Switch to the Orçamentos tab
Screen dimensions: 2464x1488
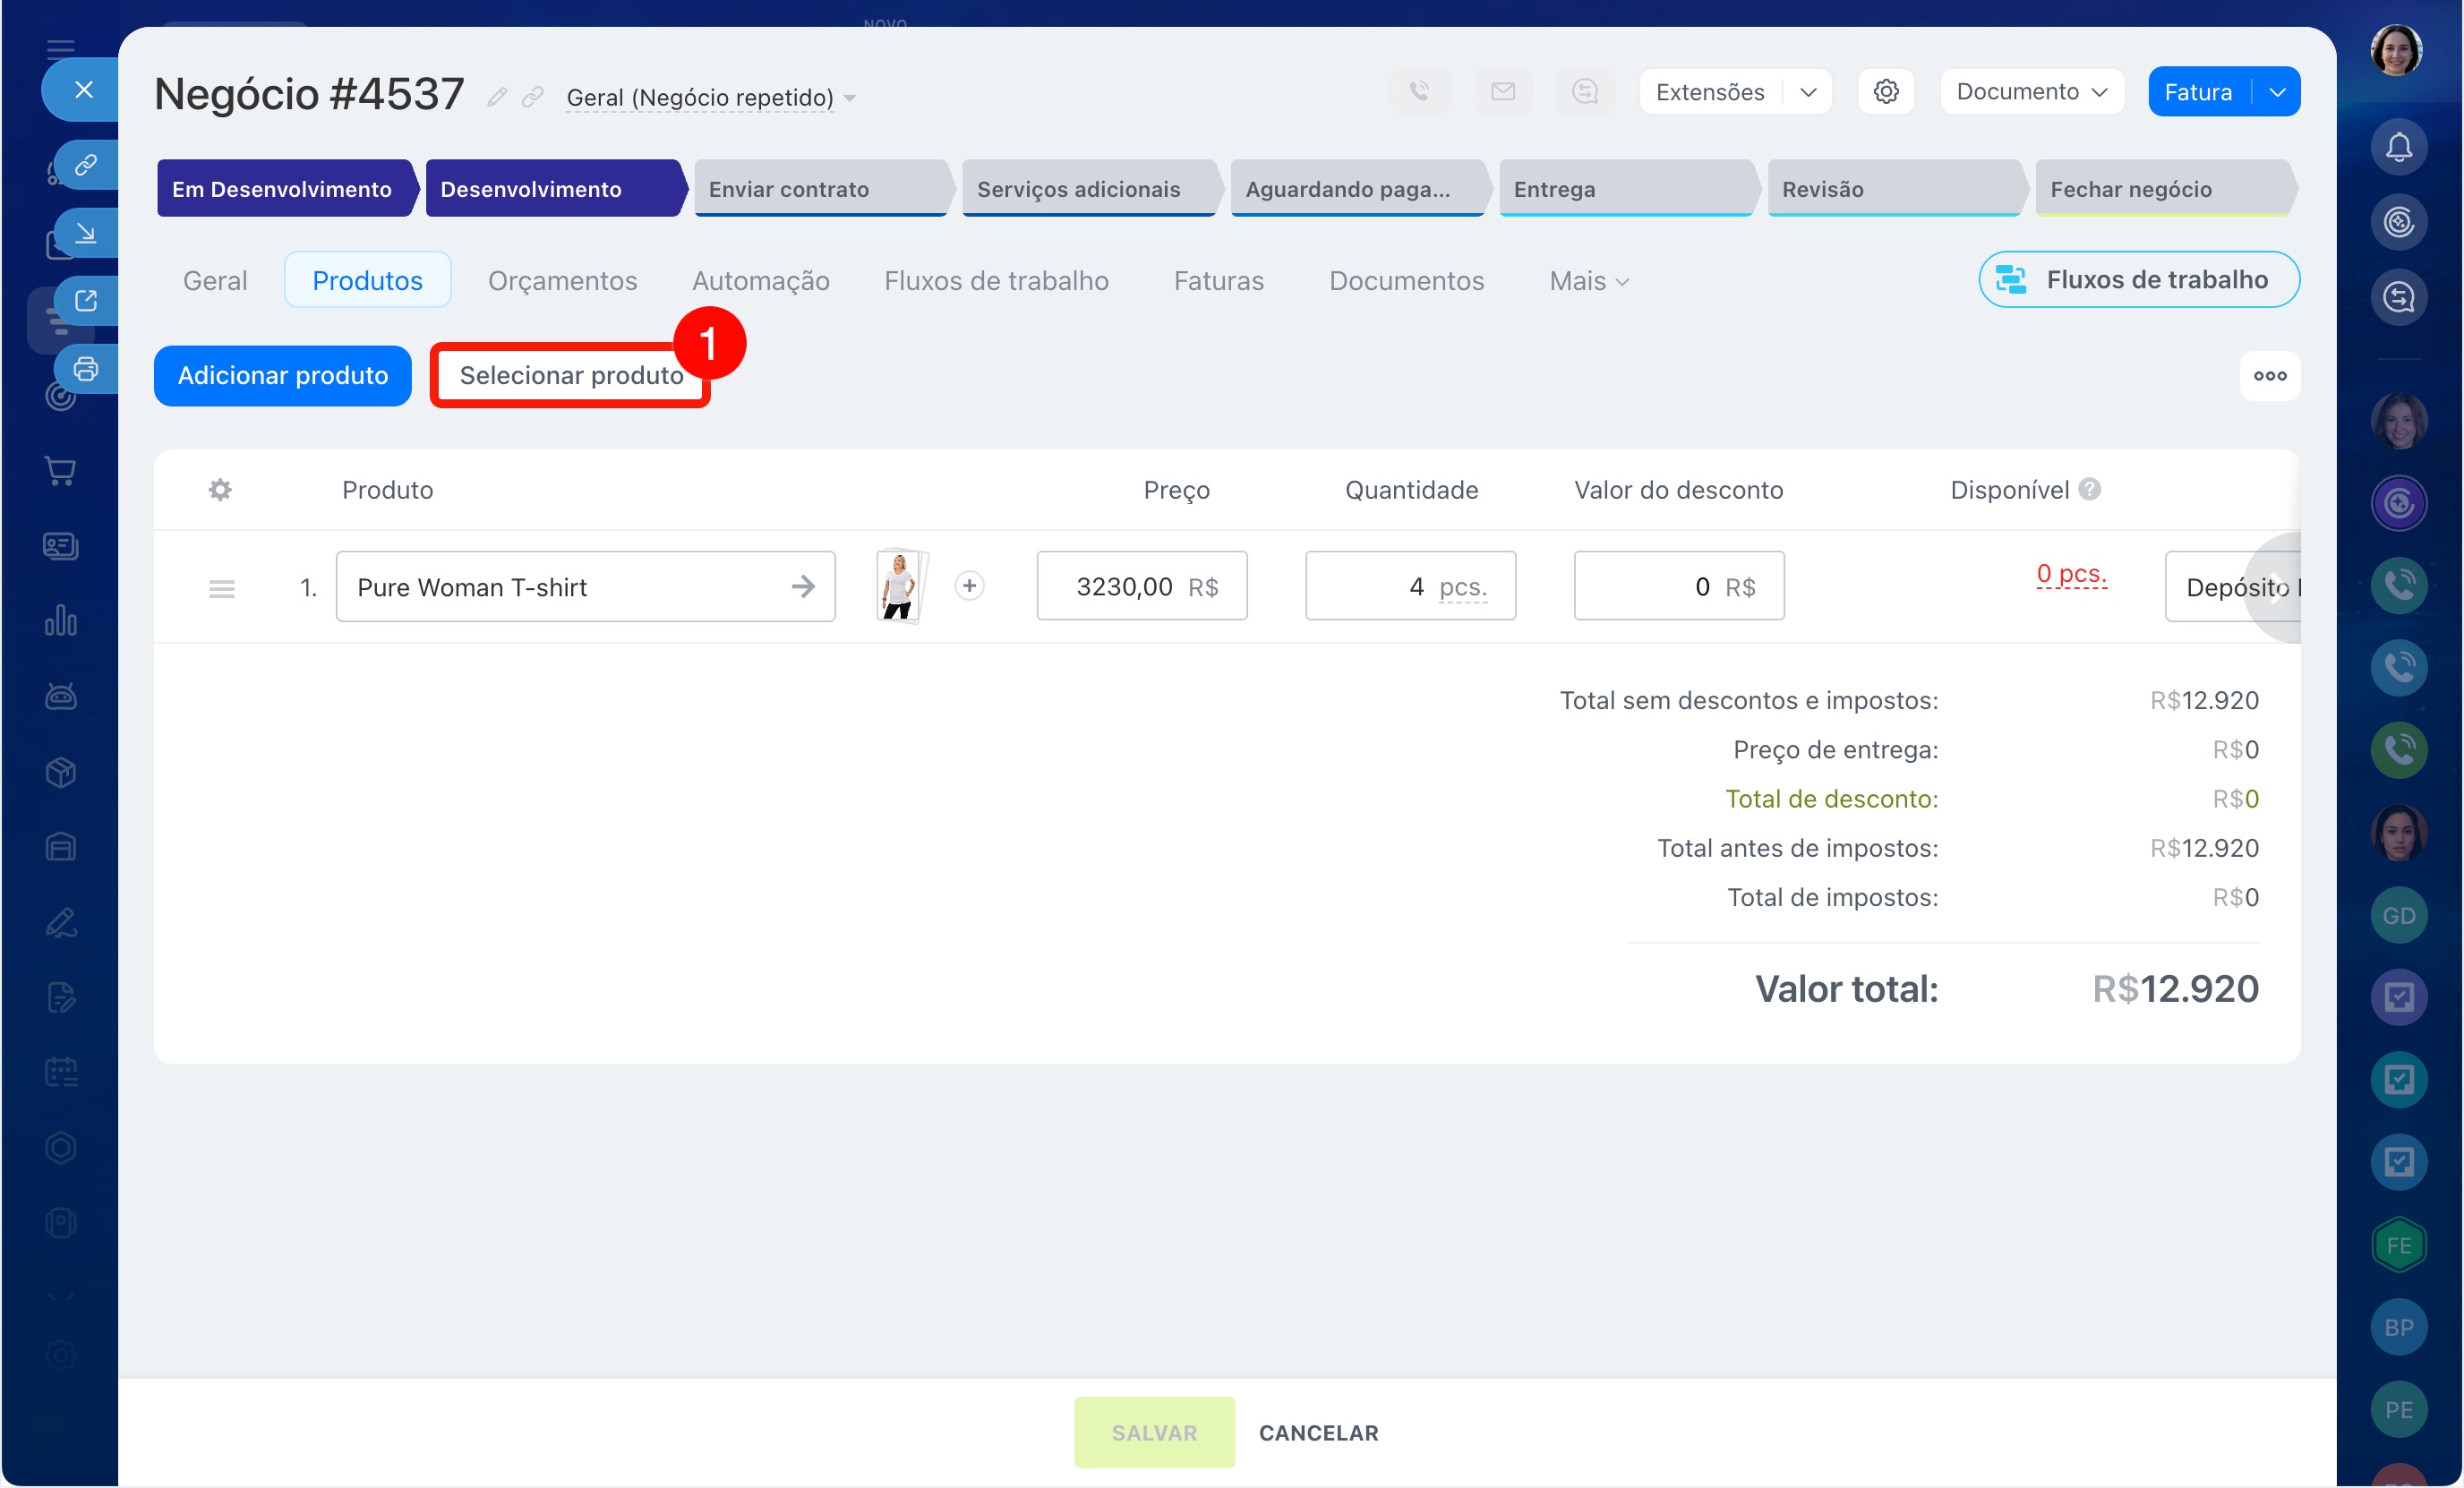tap(562, 281)
